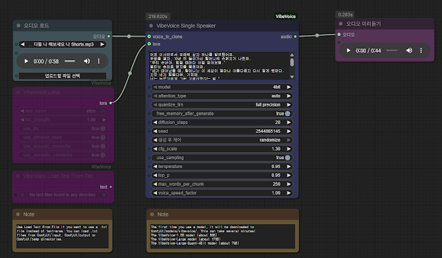Decrease diffusion_steps with left arrow
The height and width of the screenshot is (258, 442).
coord(155,122)
